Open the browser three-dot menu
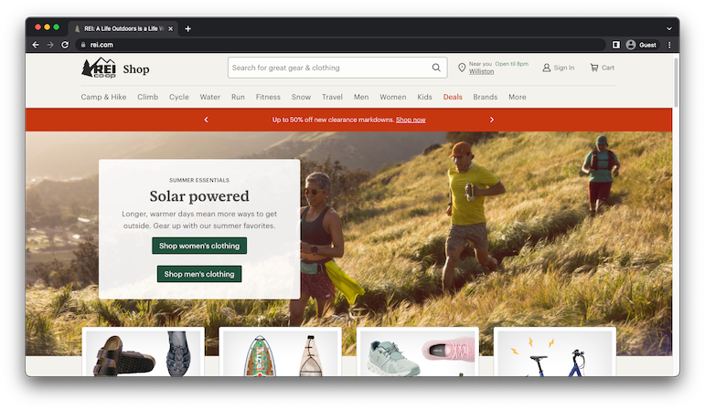705x410 pixels. pos(669,45)
